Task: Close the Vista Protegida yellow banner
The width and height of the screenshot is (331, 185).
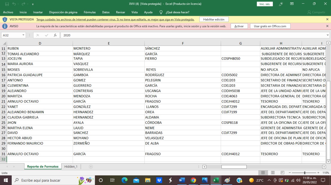Action: pyautogui.click(x=327, y=19)
